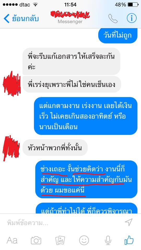The width and height of the screenshot is (141, 250).
Task: Open the photo gallery icon
Action: coord(60,240)
